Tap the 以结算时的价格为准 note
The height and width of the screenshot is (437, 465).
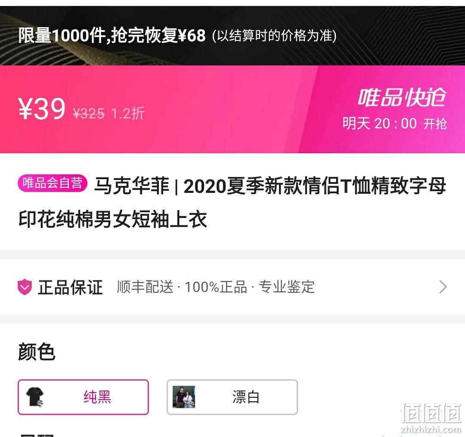point(274,36)
